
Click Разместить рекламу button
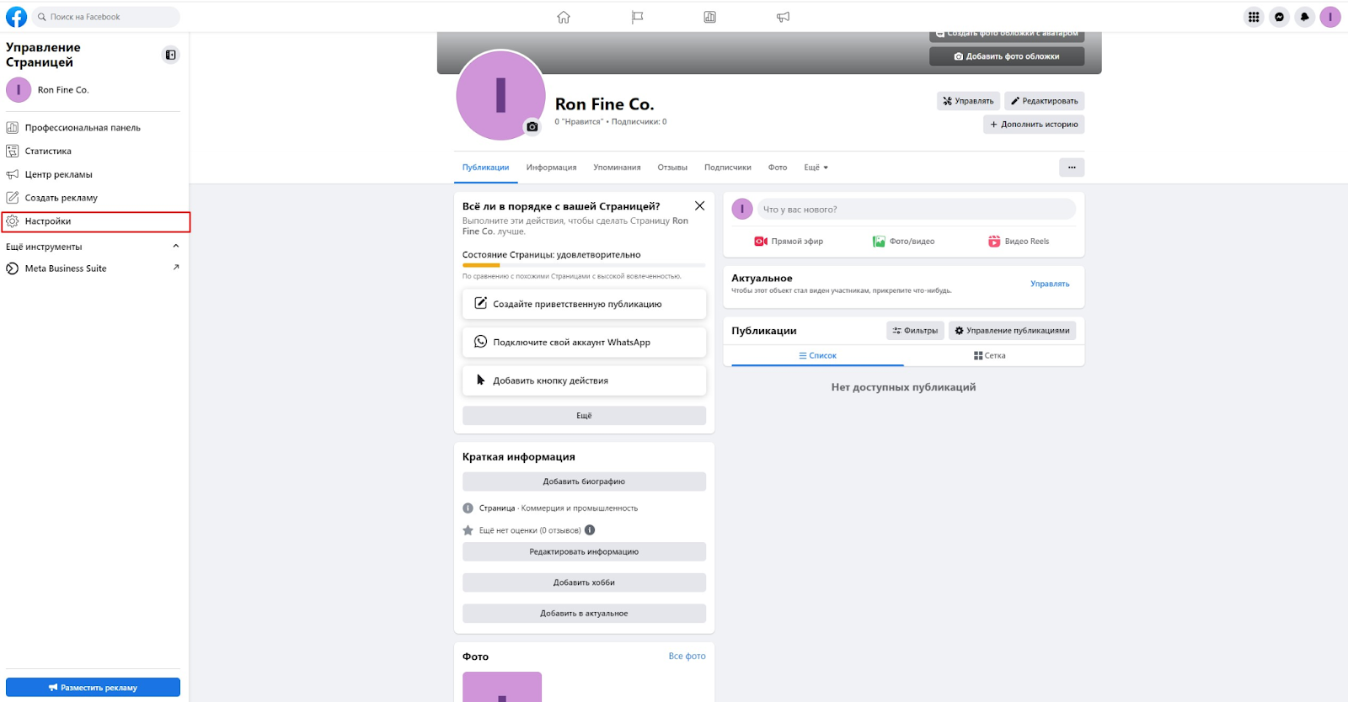tap(93, 688)
